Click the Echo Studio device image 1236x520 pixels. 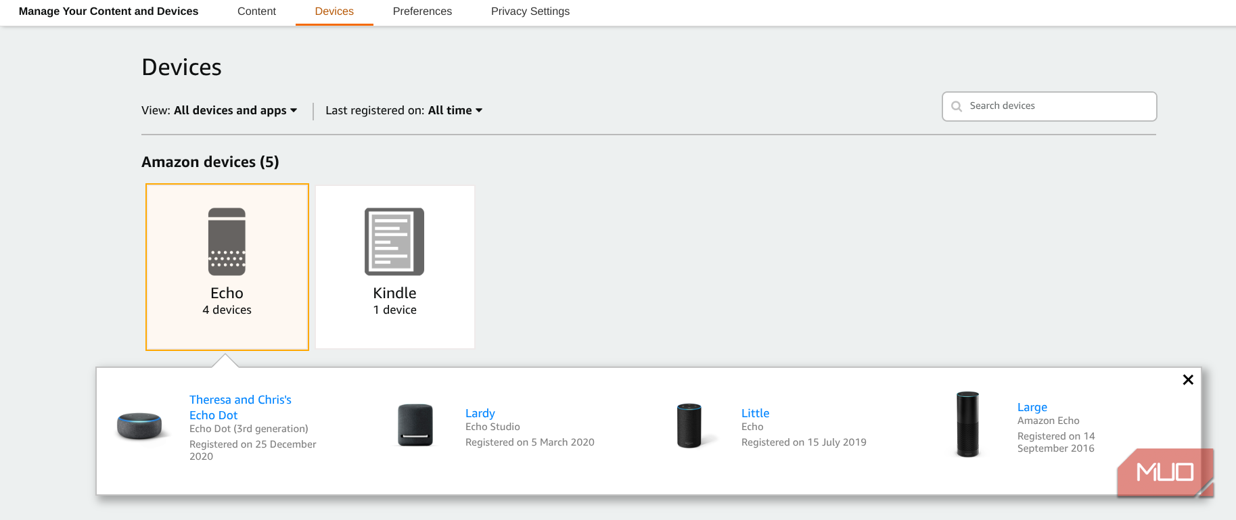click(x=415, y=425)
